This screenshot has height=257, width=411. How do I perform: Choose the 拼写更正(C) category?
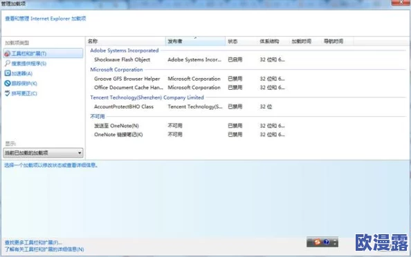coord(21,93)
